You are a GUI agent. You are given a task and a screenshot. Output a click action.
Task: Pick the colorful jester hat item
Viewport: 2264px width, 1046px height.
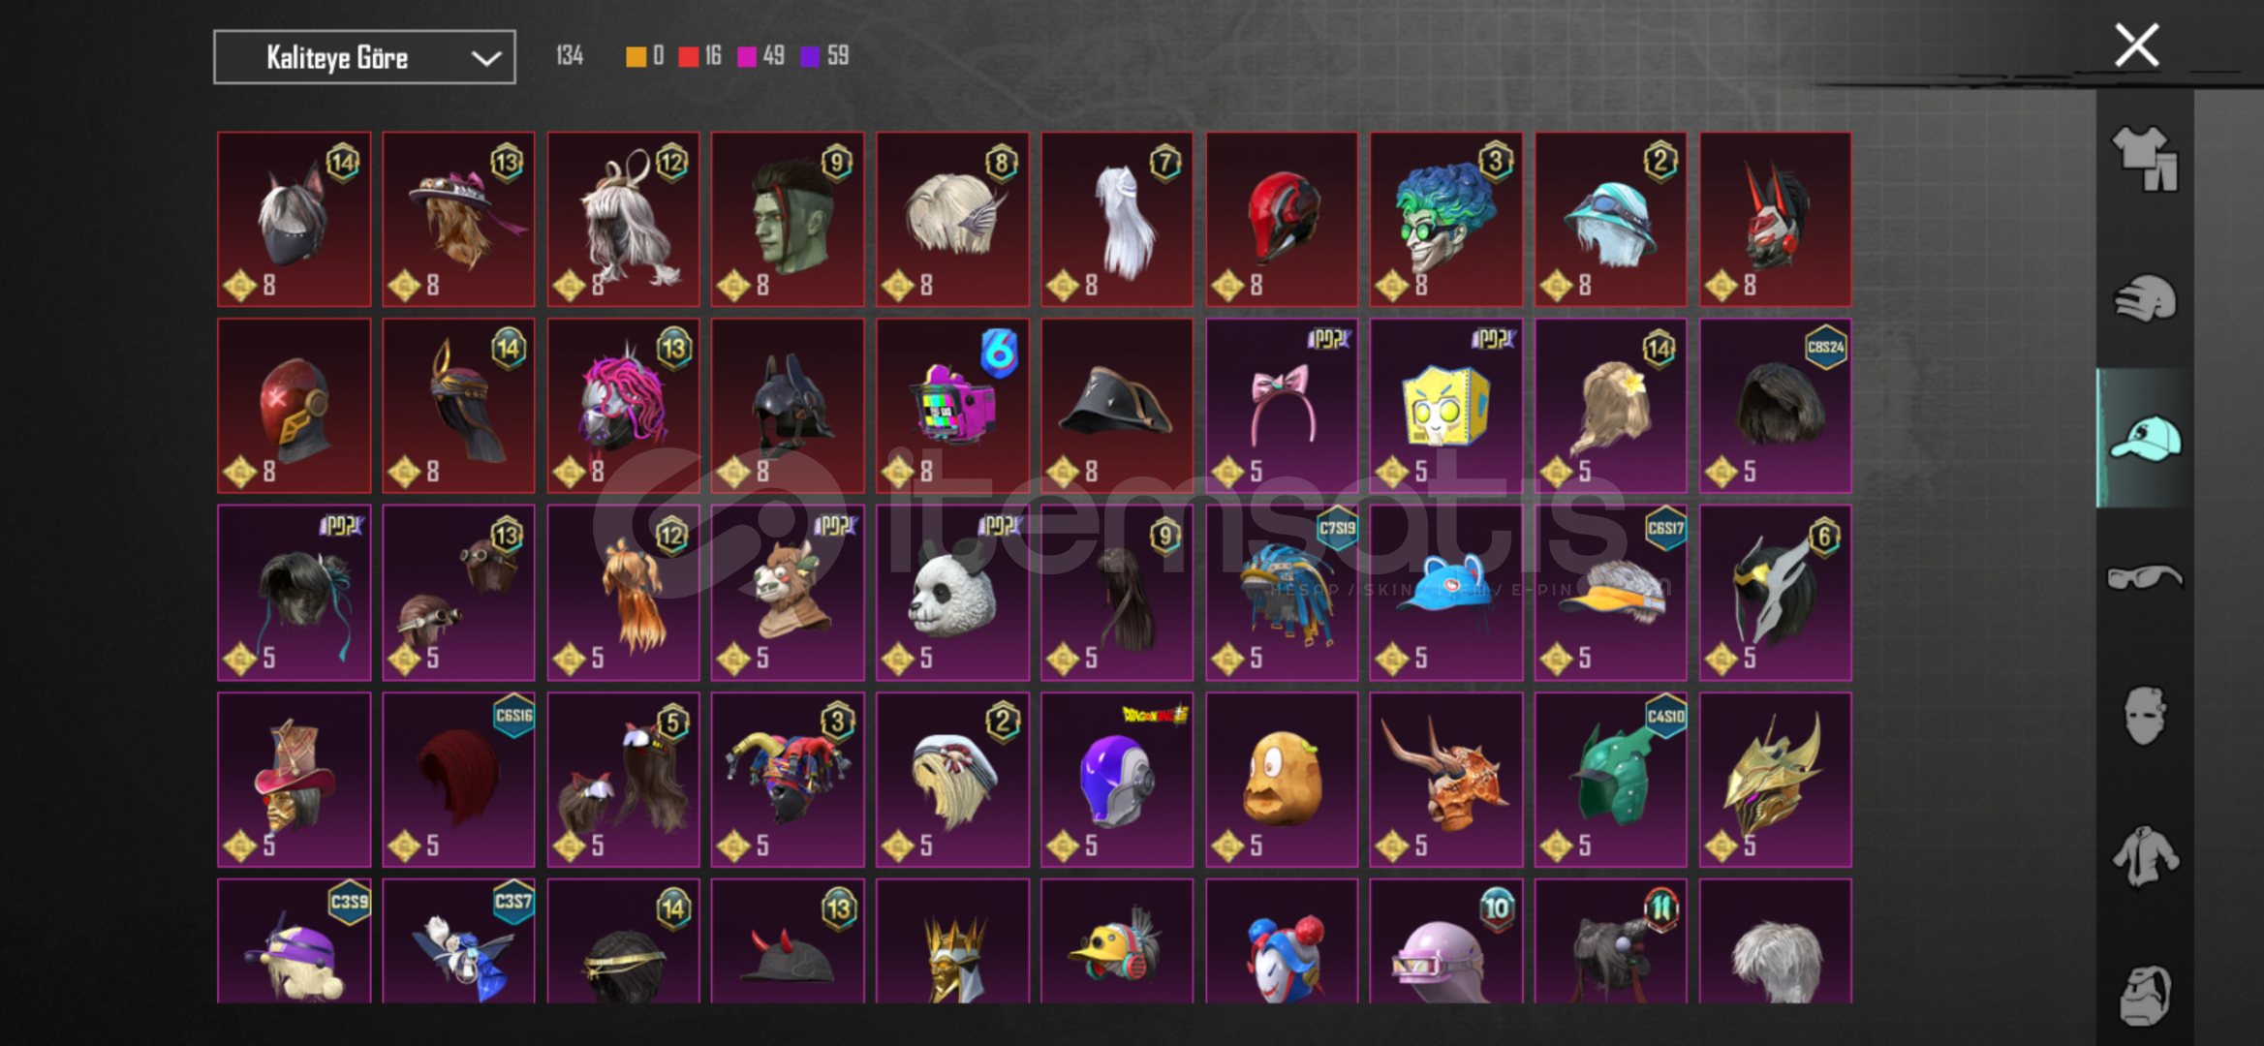[x=788, y=780]
